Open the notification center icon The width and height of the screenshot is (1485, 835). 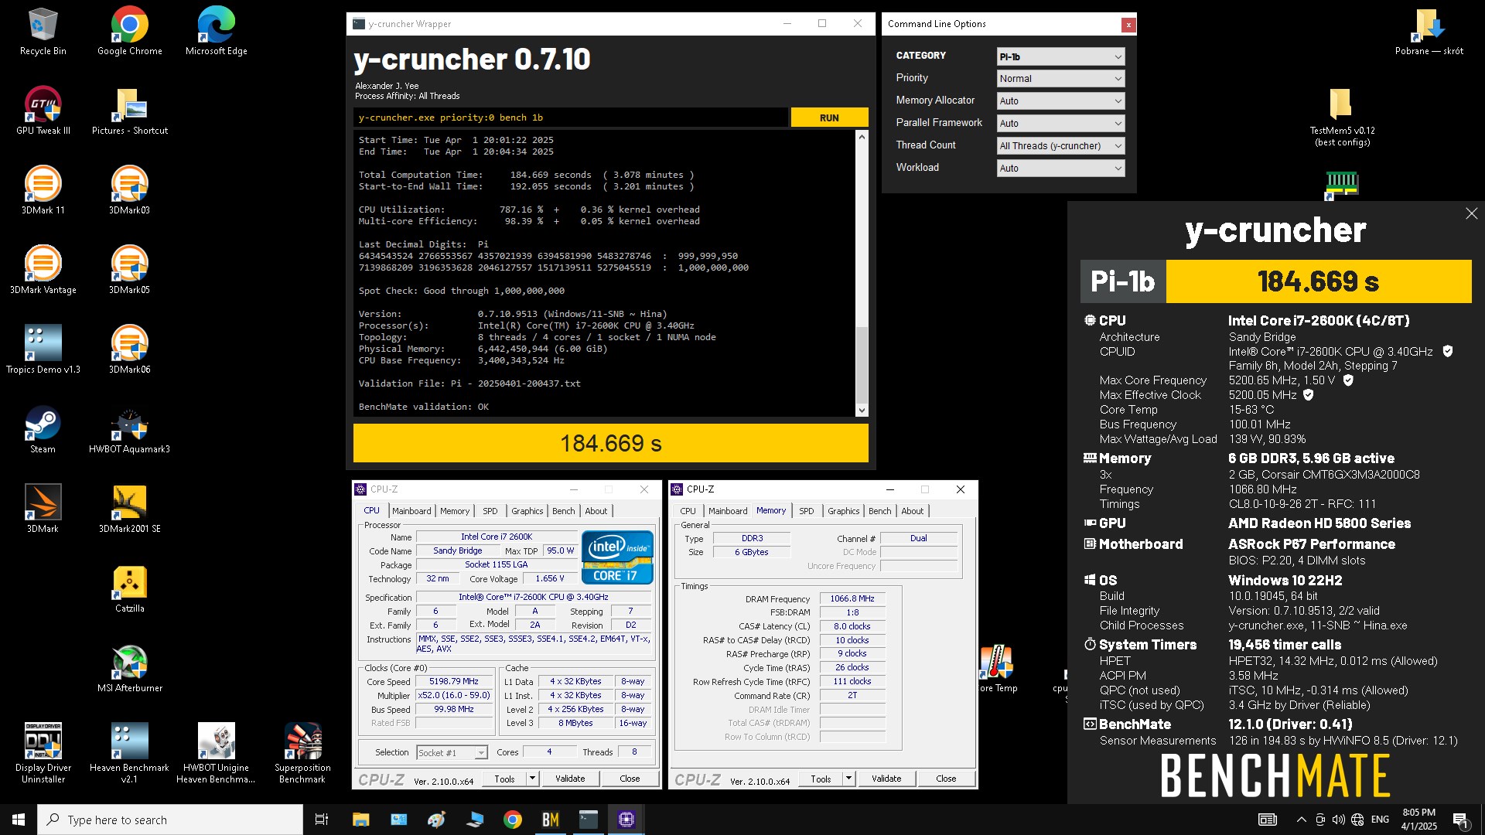(x=1461, y=820)
